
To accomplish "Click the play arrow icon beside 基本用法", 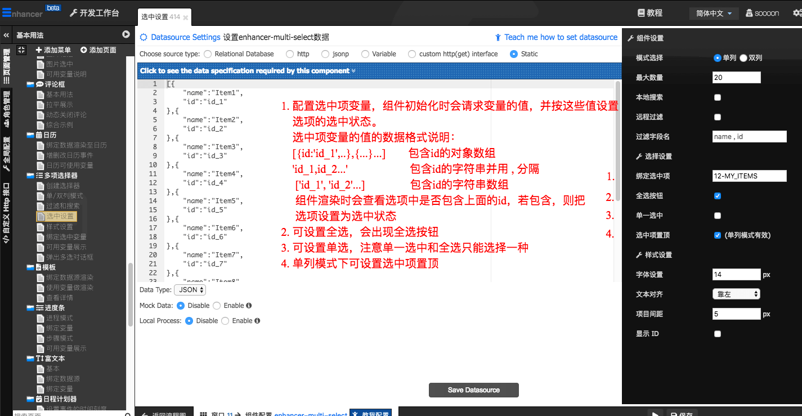I will [126, 35].
